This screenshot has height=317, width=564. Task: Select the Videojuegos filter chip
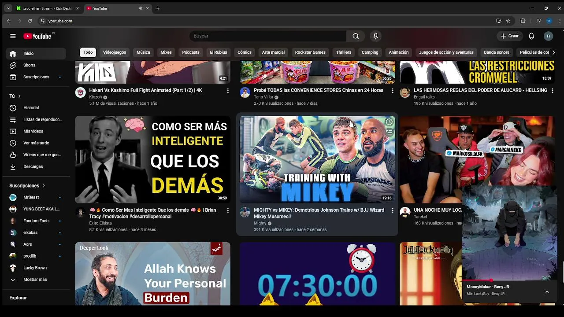[x=115, y=52]
